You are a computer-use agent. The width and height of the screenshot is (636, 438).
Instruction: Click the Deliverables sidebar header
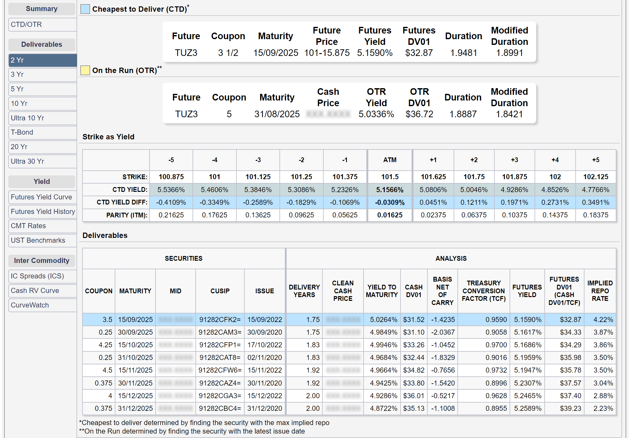click(x=42, y=45)
